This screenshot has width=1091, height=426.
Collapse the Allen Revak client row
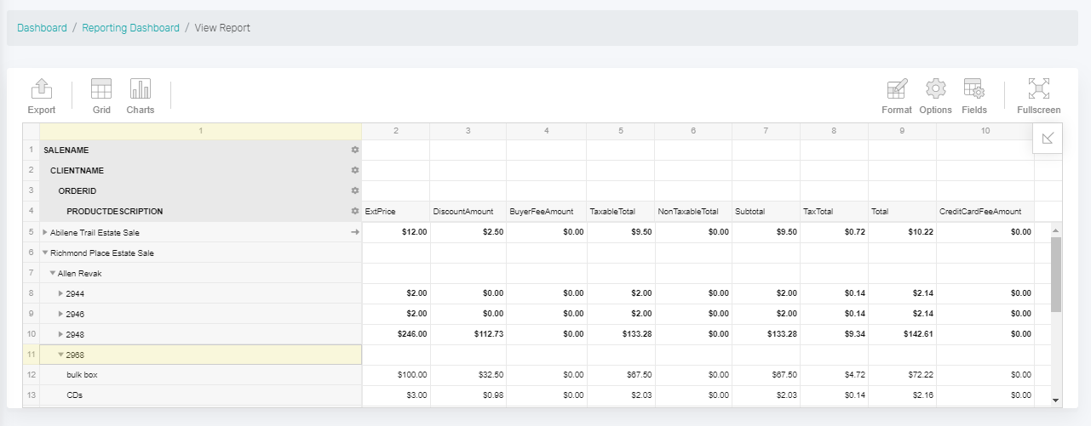pyautogui.click(x=53, y=273)
